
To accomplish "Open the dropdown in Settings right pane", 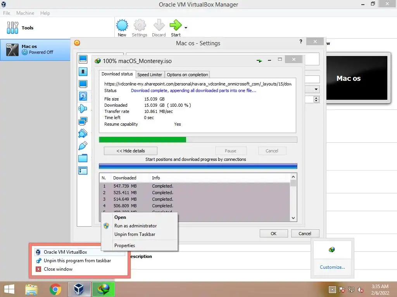I will click(316, 89).
